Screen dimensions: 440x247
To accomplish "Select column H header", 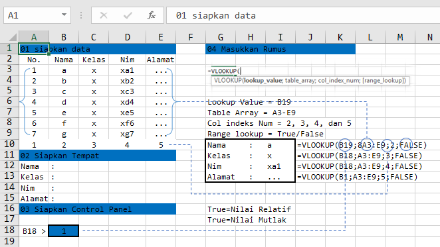I will point(251,37).
